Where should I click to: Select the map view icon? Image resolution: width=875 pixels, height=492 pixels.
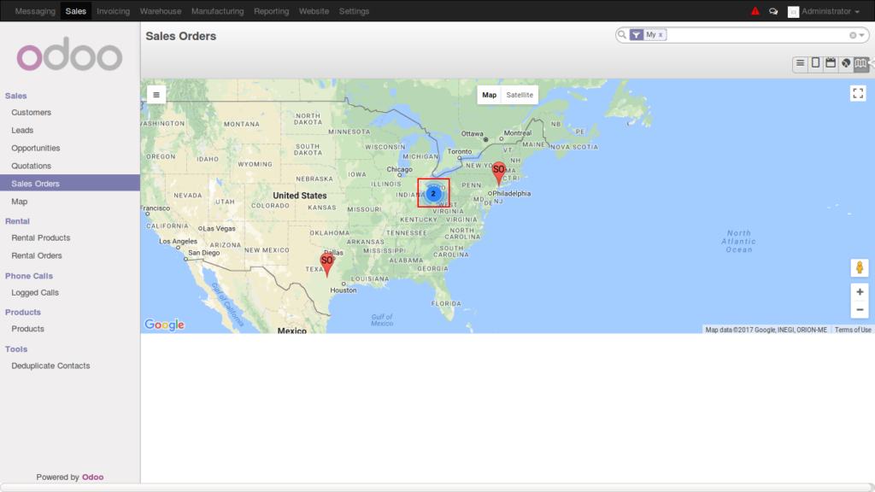click(x=860, y=63)
